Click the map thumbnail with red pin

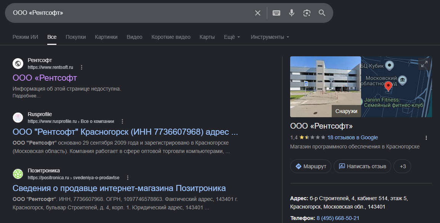[397, 87]
